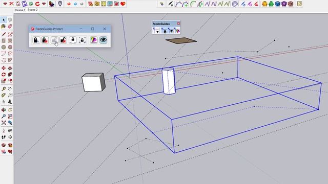Click the green house view icon
The image size is (328, 184).
point(271,4)
